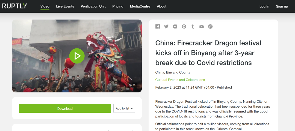This screenshot has width=295, height=131.
Task: Share the video on Twitter
Action: coord(166,26)
